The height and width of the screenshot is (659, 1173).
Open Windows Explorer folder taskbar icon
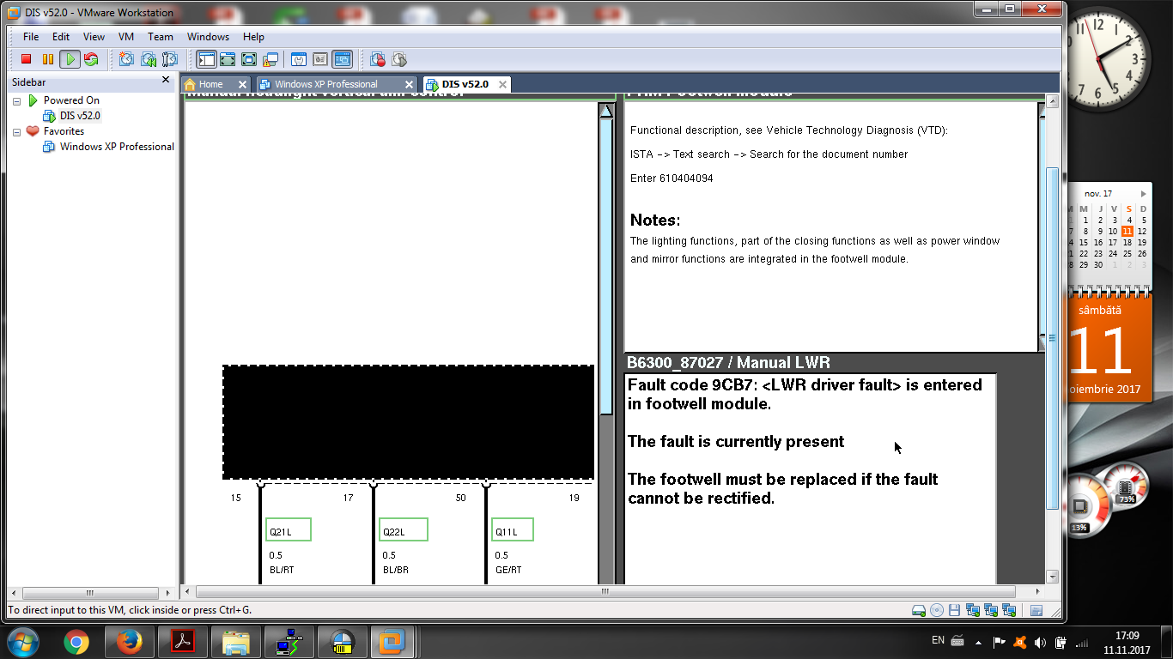point(236,641)
